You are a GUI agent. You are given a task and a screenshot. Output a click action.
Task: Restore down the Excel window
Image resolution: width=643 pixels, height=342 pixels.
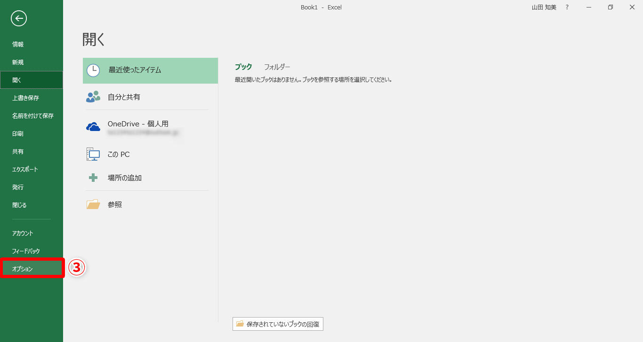click(611, 7)
